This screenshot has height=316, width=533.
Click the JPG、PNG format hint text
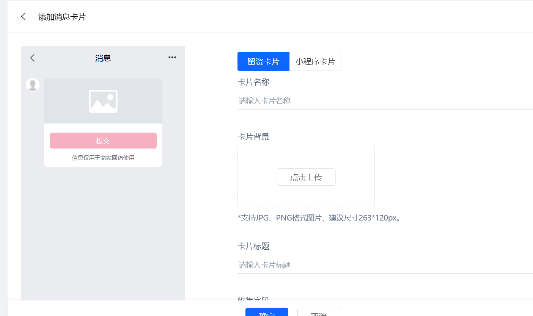tap(319, 218)
